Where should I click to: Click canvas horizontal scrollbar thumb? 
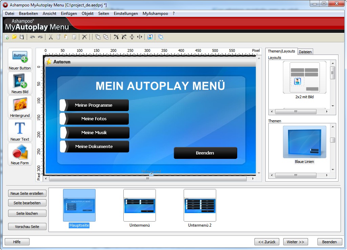click(x=148, y=179)
